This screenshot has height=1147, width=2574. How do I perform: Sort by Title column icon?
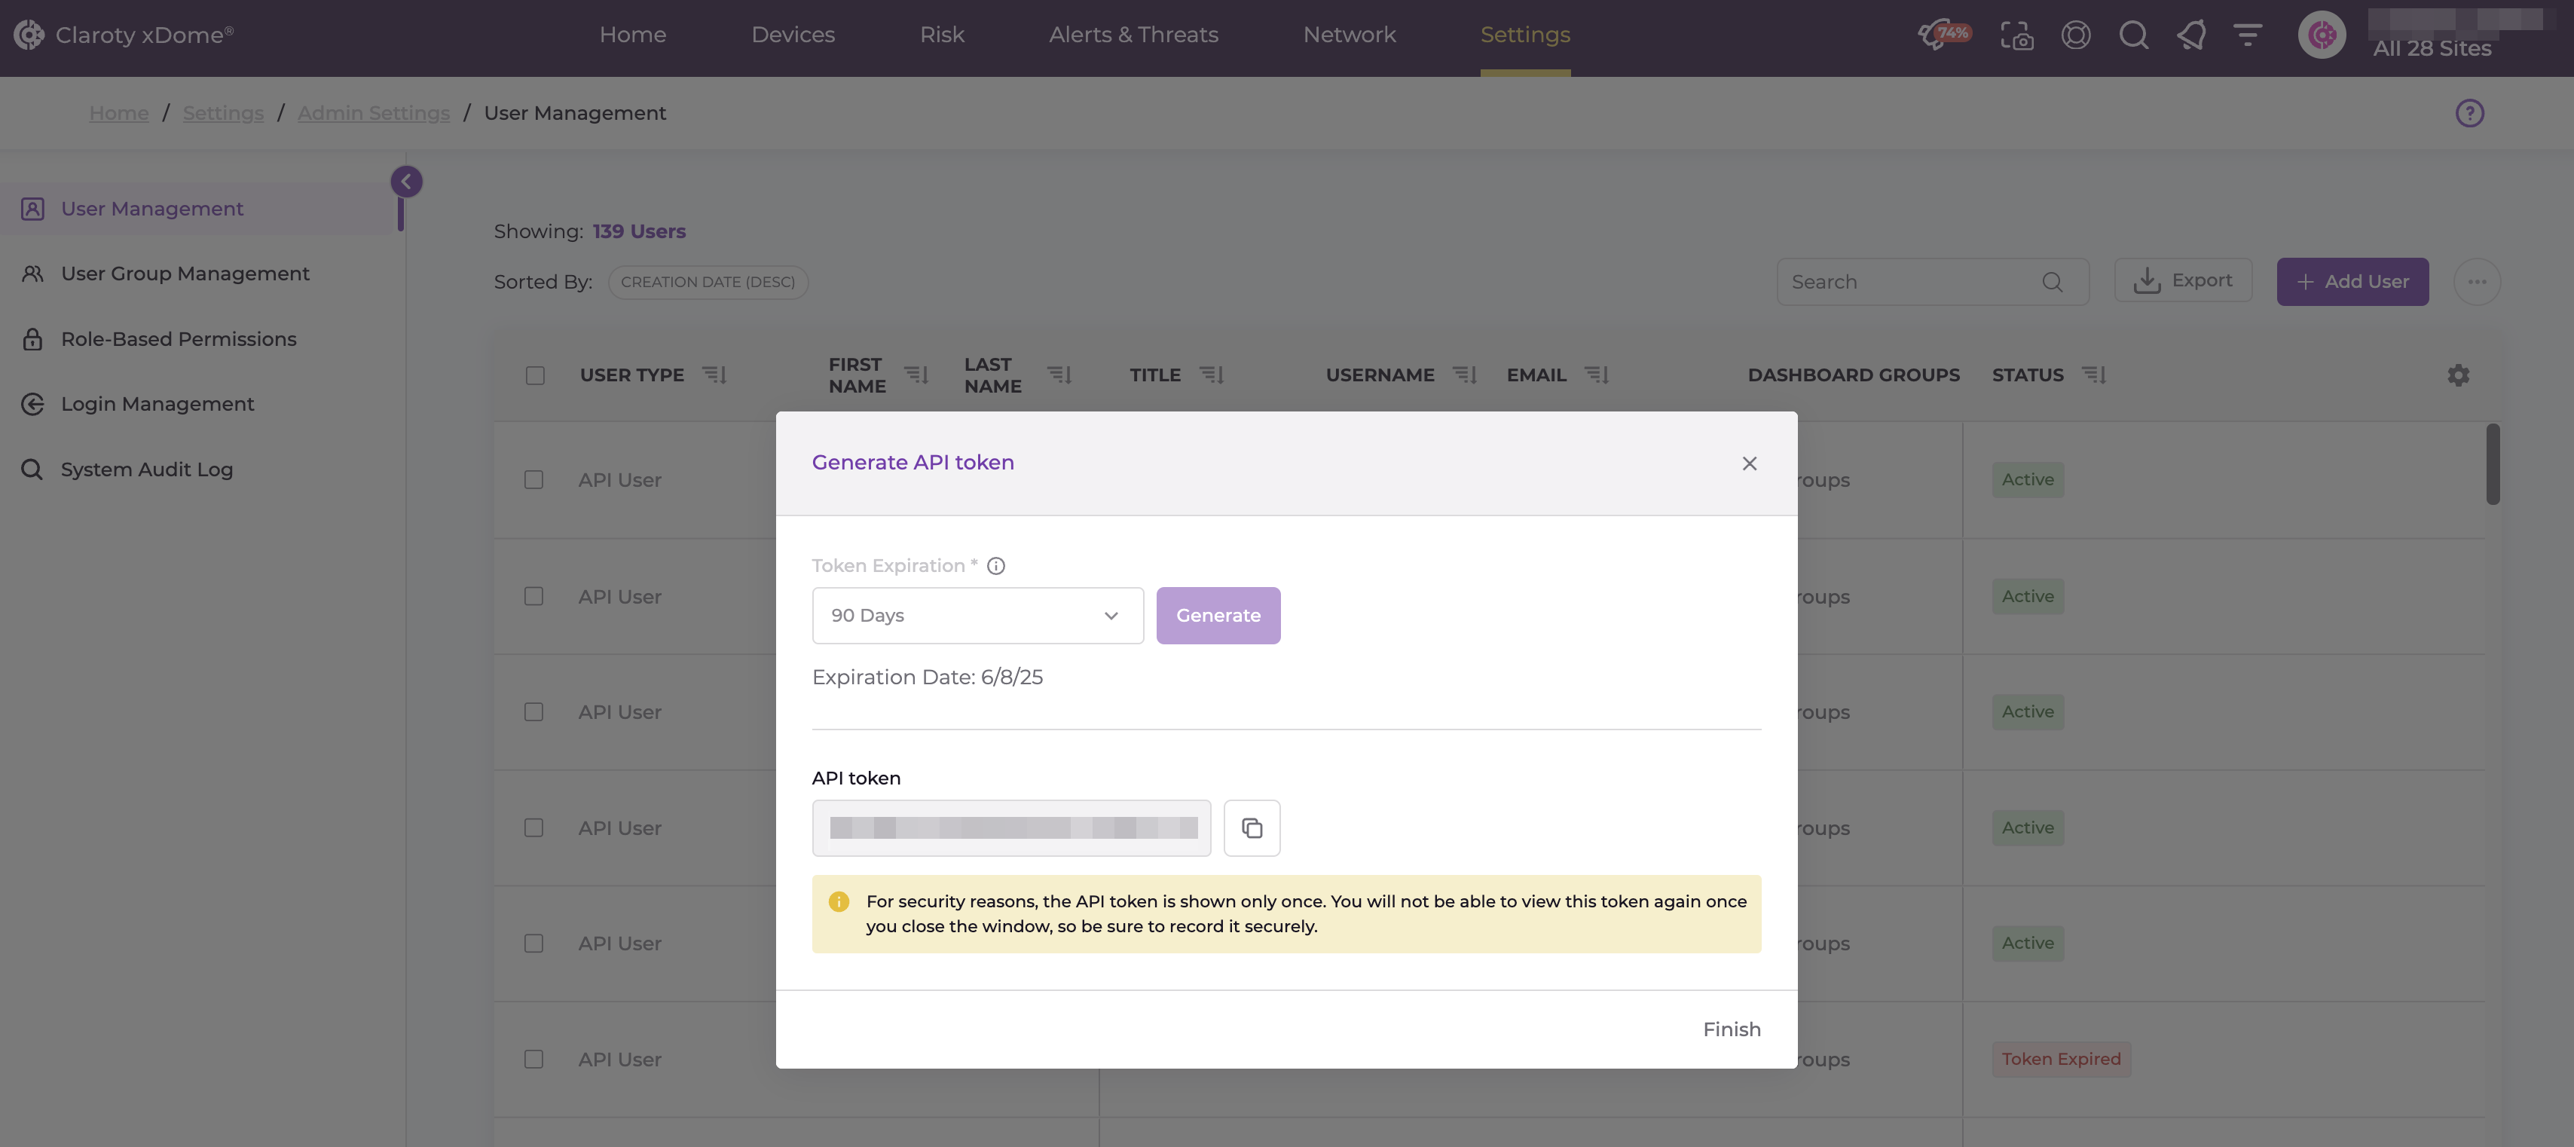tap(1211, 375)
